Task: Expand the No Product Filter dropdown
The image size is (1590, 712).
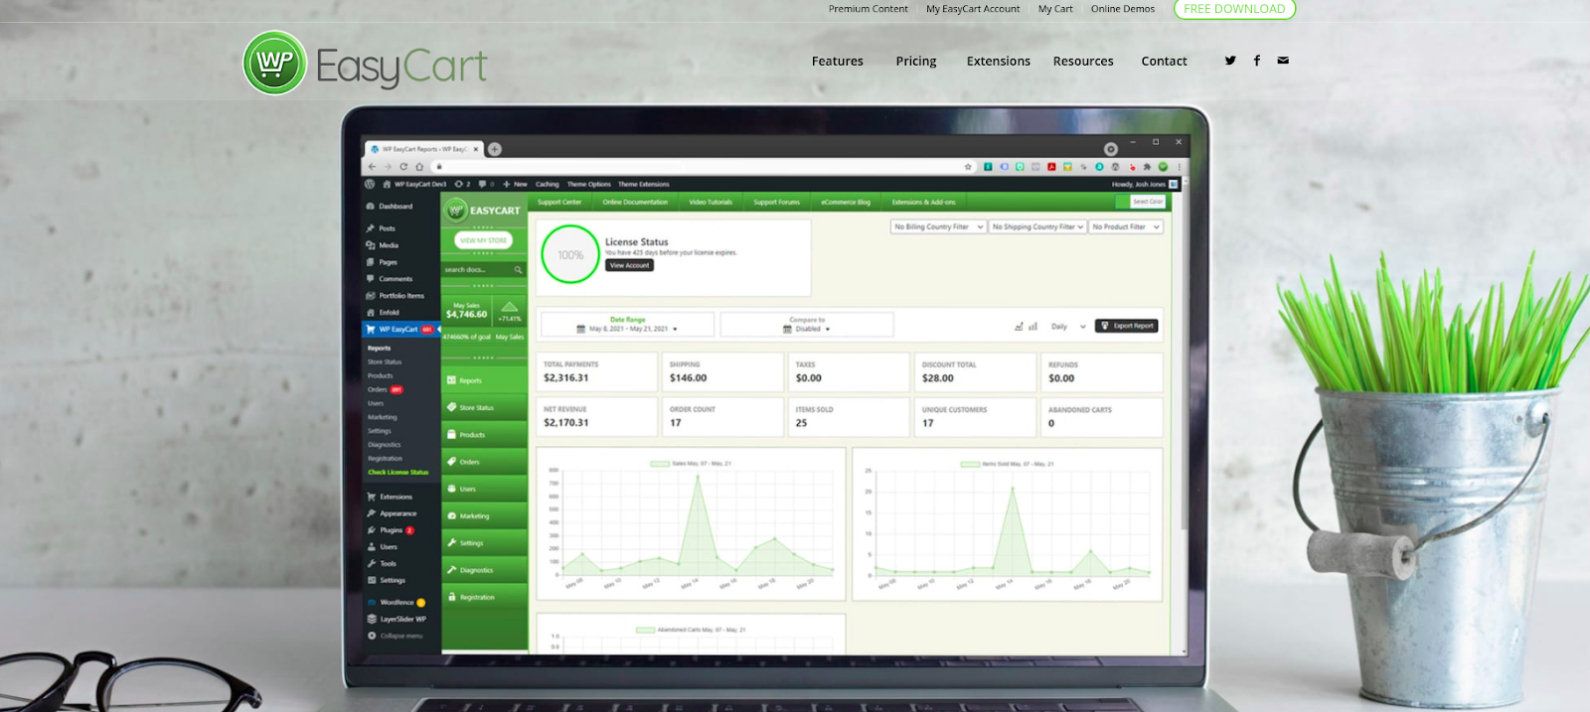Action: (x=1126, y=226)
